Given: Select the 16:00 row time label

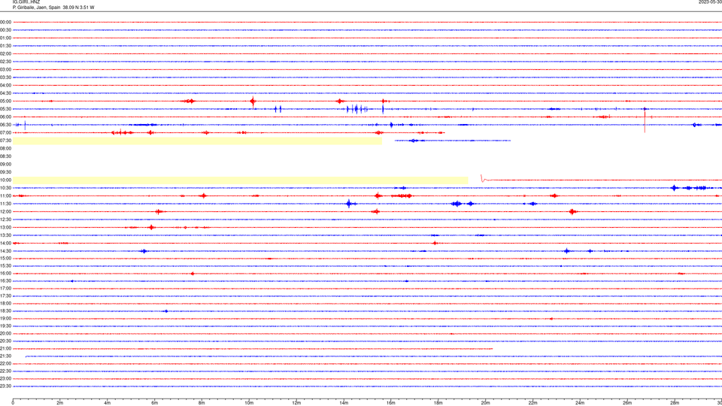Looking at the screenshot, I should tap(5, 274).
